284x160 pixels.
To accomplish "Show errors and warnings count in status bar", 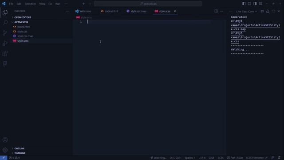I will coord(15,158).
